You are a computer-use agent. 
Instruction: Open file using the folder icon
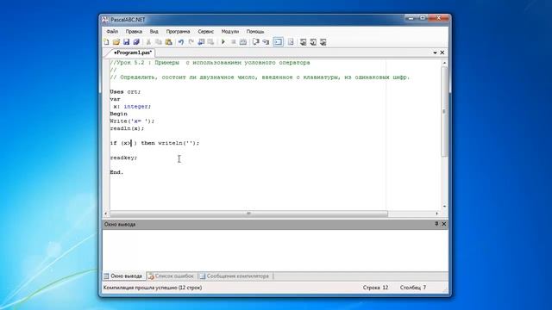(116, 42)
